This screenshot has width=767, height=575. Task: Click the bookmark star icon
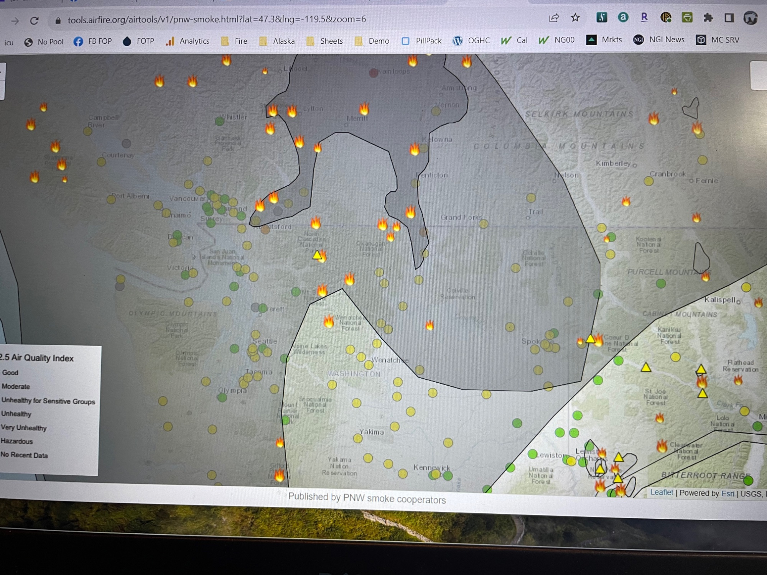coord(575,18)
